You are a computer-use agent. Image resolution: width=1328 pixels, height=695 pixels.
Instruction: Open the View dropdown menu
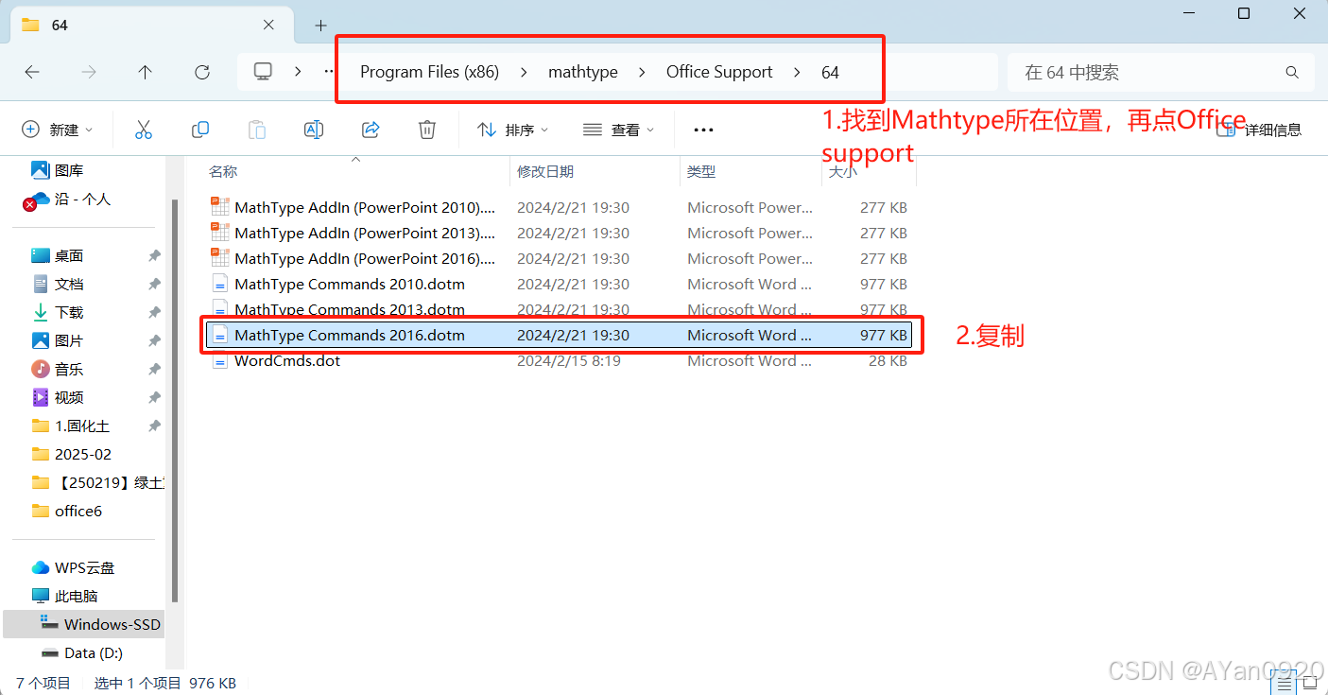click(x=619, y=130)
